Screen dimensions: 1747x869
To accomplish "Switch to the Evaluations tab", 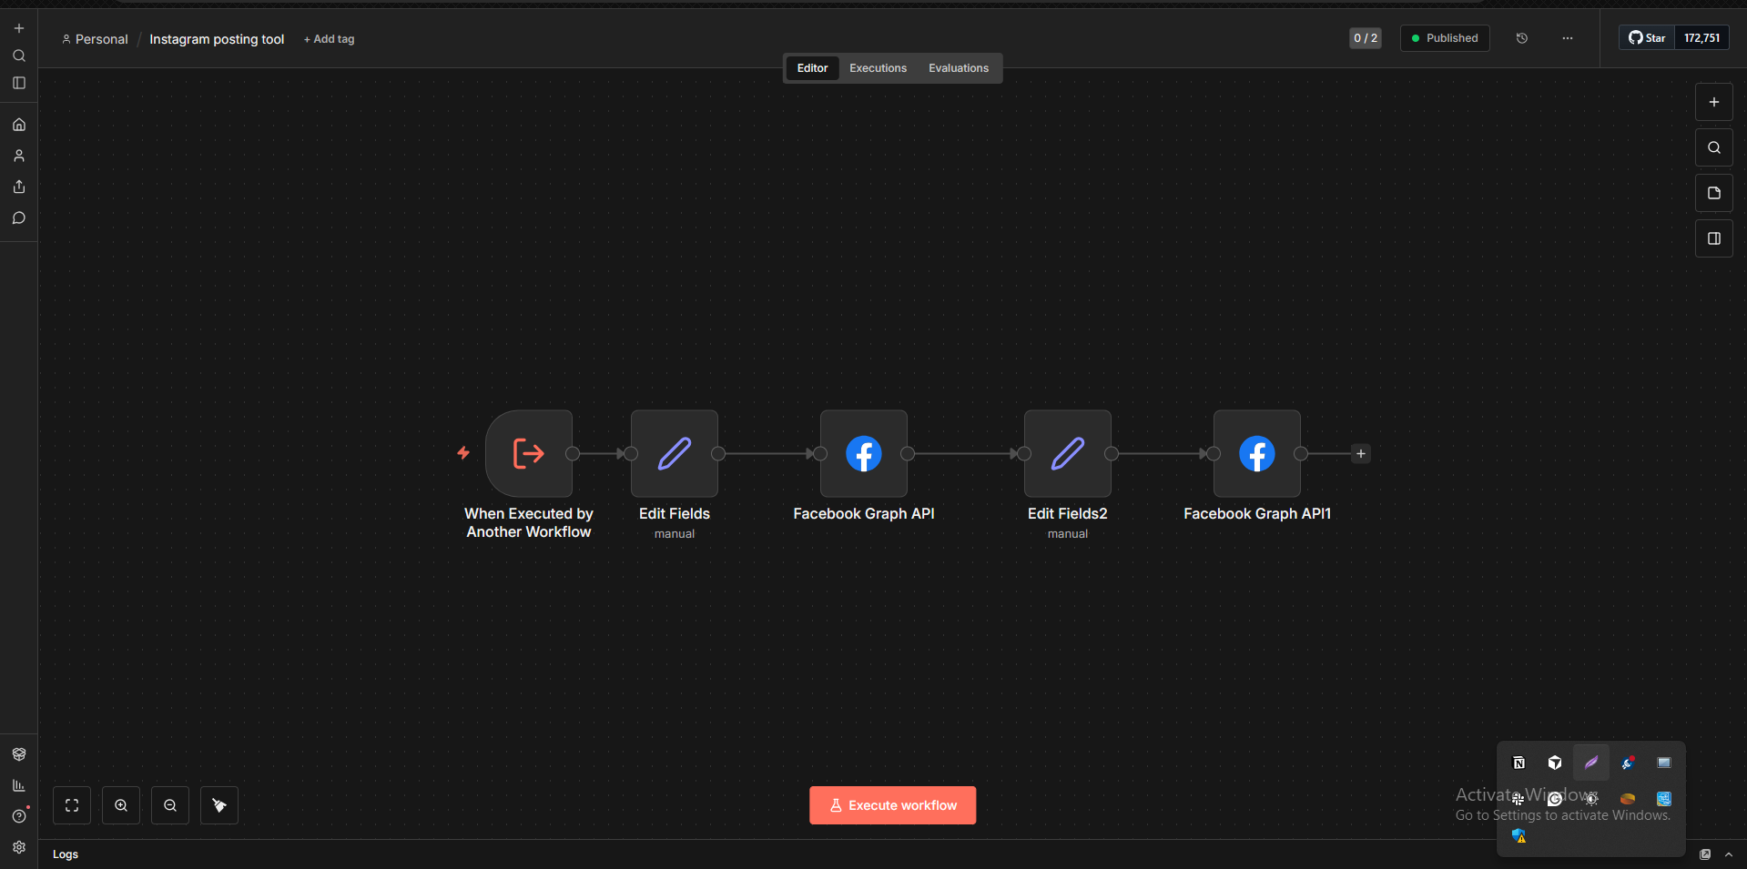I will pos(958,68).
